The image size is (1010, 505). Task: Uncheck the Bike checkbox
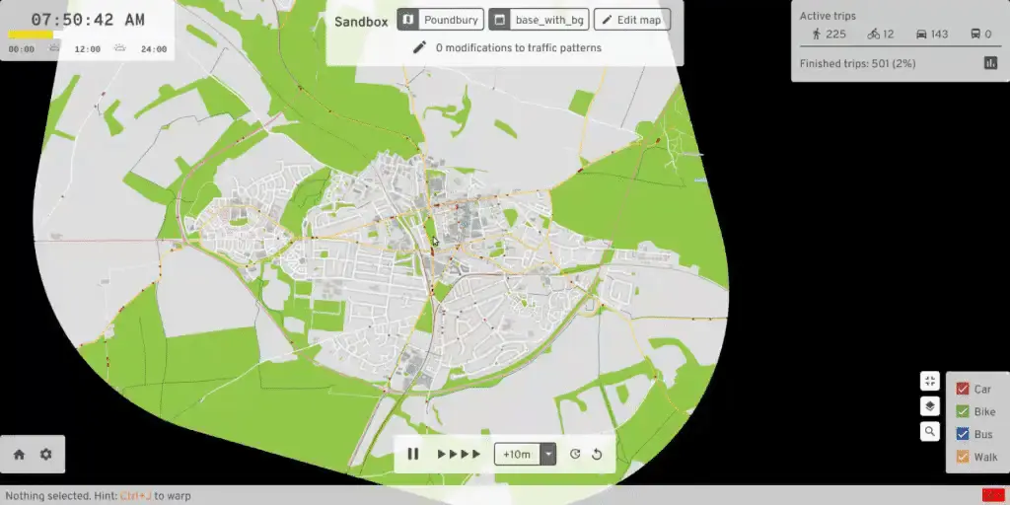point(963,411)
